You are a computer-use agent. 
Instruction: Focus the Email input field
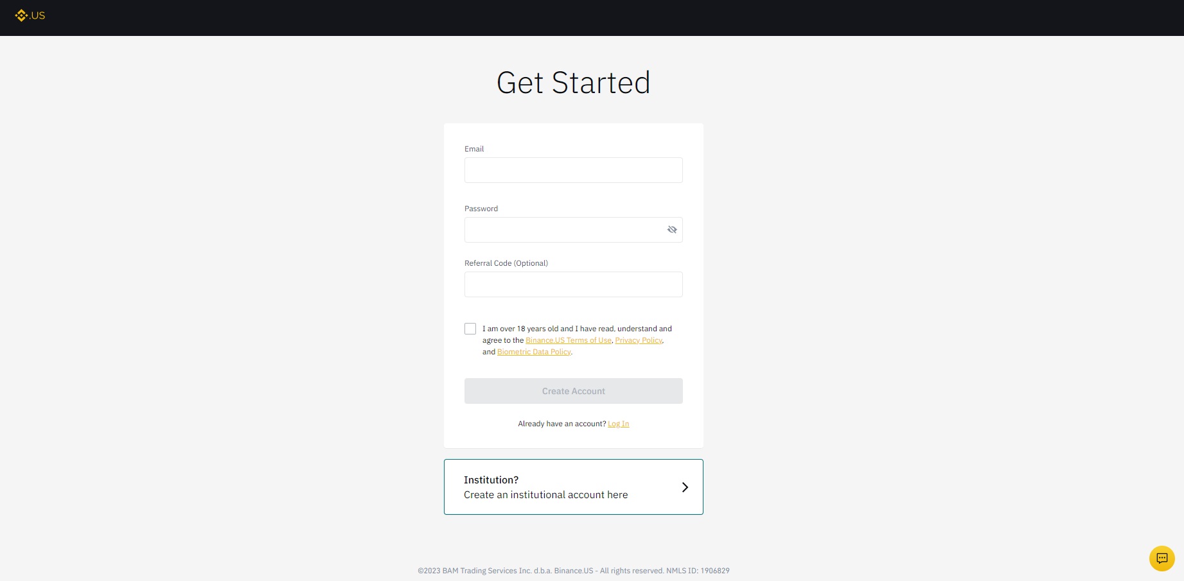pos(573,170)
